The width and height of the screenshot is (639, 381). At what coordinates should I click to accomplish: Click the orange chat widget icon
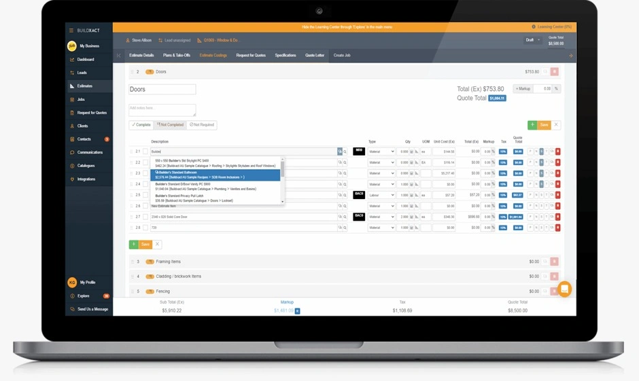564,289
